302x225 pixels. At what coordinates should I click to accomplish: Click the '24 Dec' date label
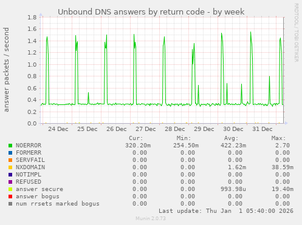pos(58,129)
